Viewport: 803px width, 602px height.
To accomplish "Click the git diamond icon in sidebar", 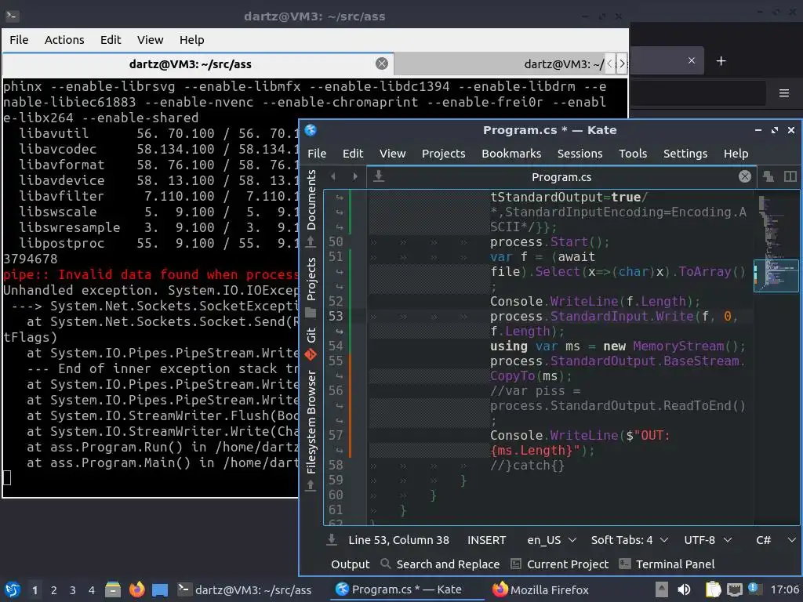I will pos(311,354).
